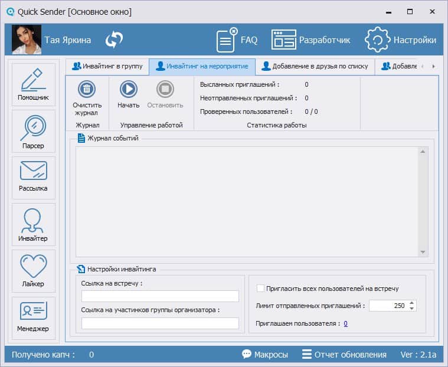
Task: Click the Журнал событий document icon
Action: tap(81, 138)
